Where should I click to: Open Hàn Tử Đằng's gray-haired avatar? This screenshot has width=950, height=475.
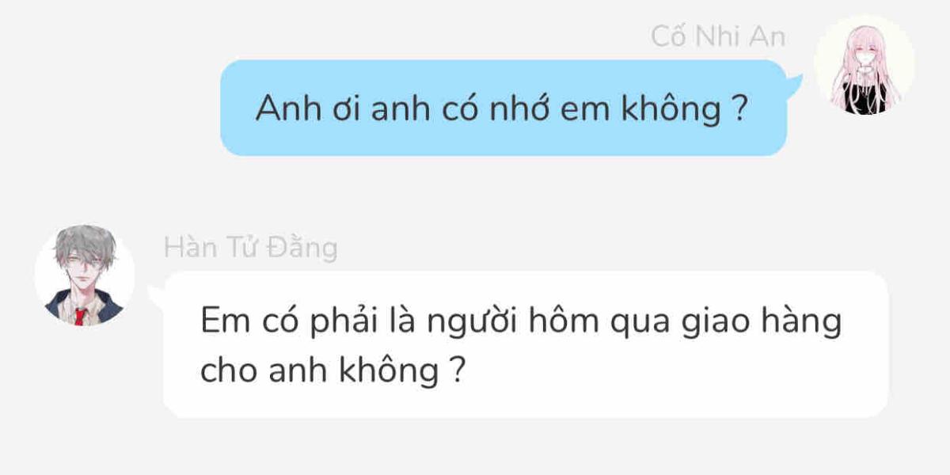85,275
